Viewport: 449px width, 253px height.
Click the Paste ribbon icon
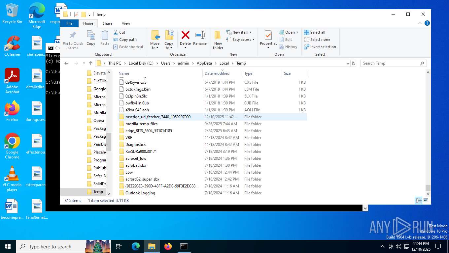[105, 38]
